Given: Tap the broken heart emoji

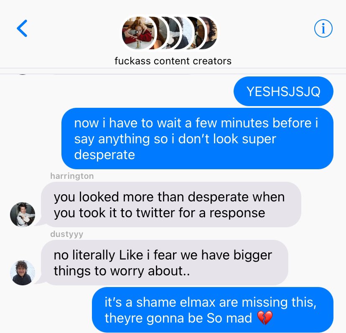Looking at the screenshot, I should click(265, 318).
